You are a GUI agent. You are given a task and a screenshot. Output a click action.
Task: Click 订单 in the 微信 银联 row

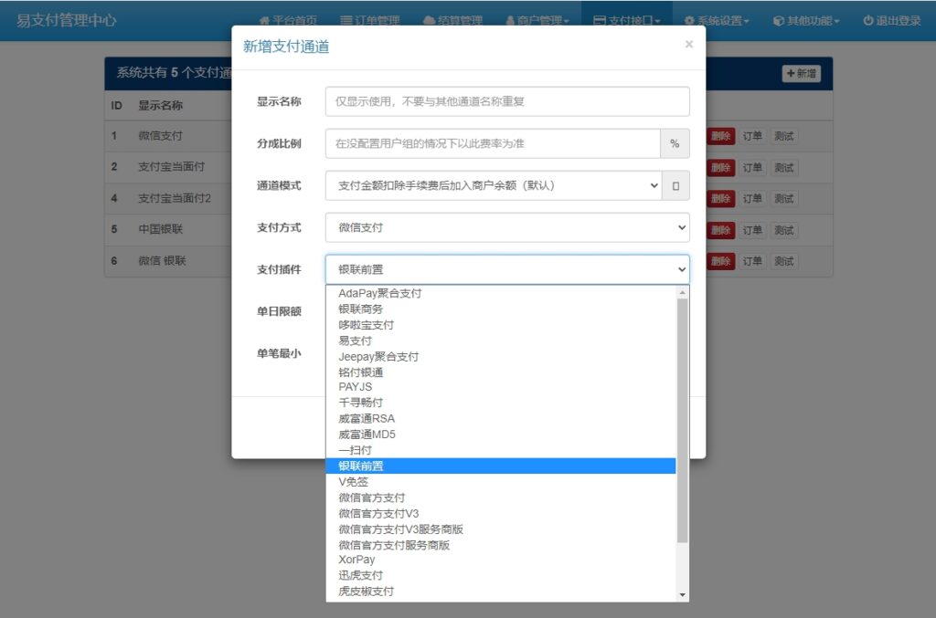click(752, 261)
